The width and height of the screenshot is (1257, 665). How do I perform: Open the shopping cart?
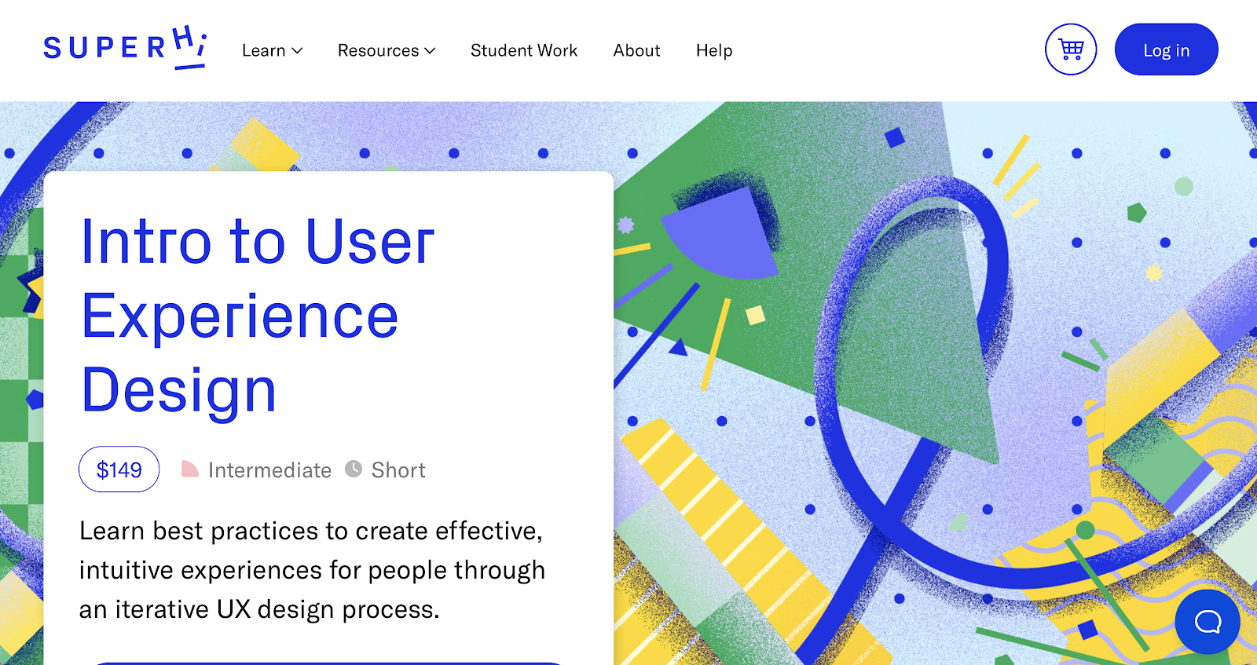[1071, 49]
